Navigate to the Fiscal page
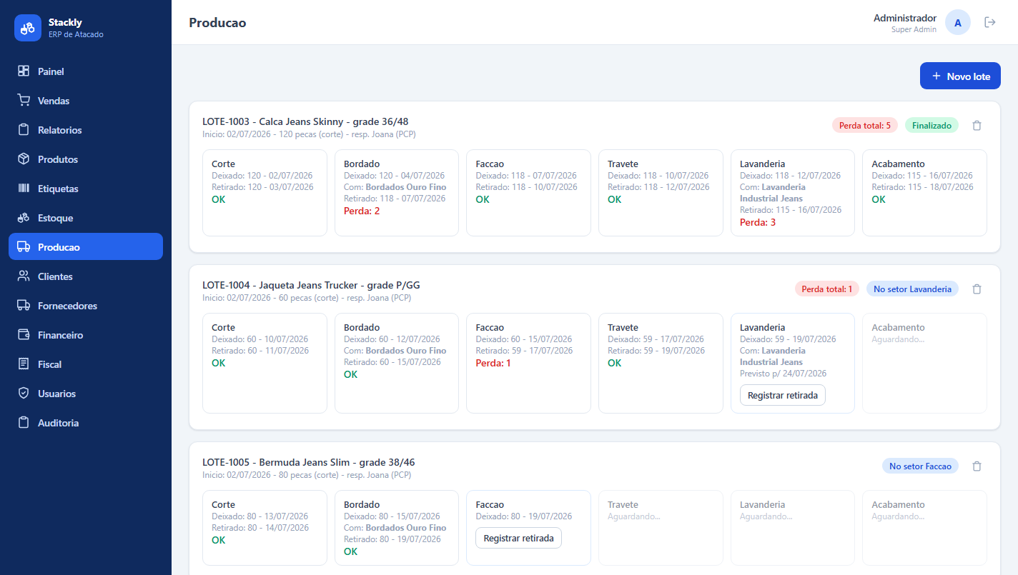1018x575 pixels. tap(86, 364)
